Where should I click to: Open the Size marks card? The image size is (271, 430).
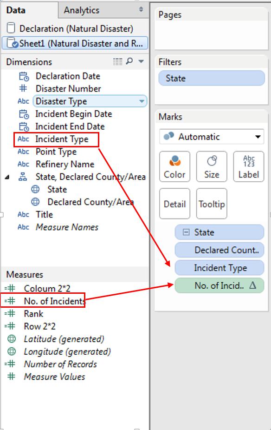pos(212,166)
